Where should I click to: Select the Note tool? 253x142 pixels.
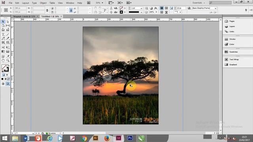point(3,56)
